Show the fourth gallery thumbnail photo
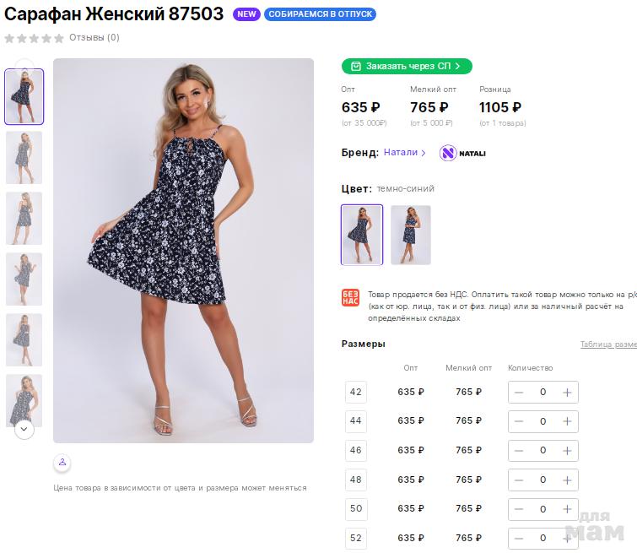This screenshot has height=553, width=637. pos(24,279)
